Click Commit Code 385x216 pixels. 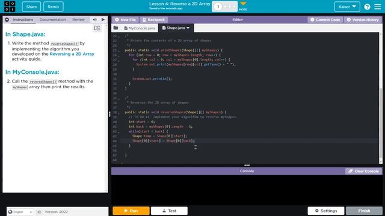pos(325,20)
